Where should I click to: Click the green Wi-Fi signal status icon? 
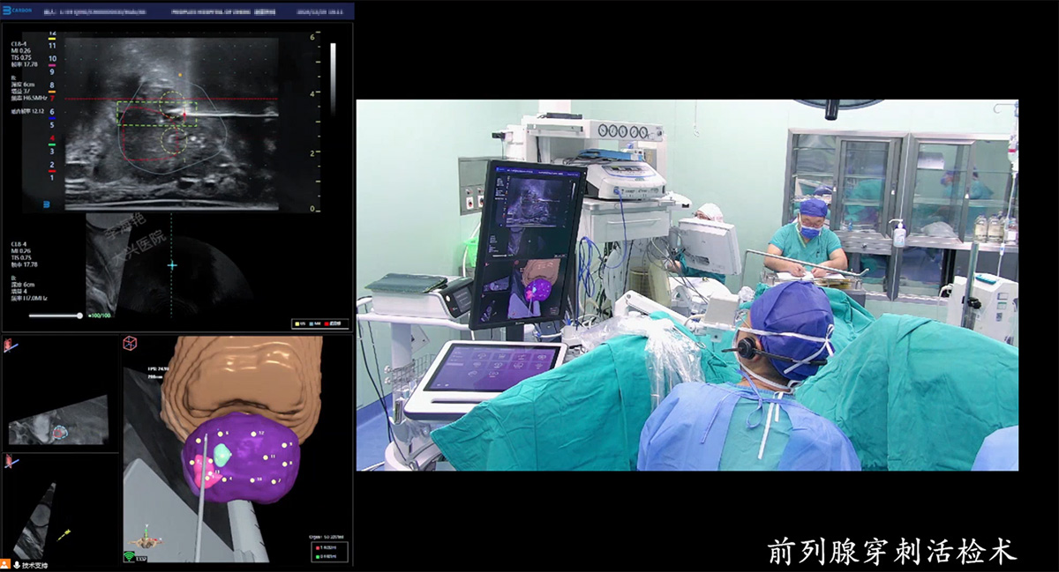[130, 555]
